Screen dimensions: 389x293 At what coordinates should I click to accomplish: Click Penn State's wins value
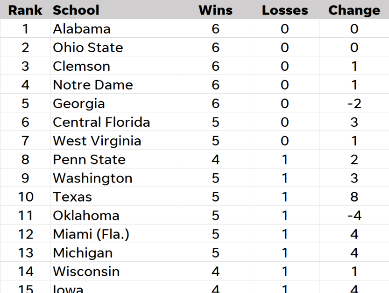click(215, 159)
